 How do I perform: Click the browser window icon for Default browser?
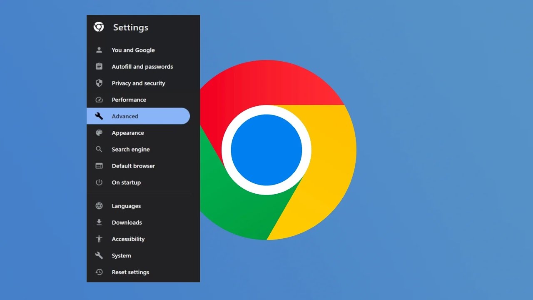click(x=99, y=166)
